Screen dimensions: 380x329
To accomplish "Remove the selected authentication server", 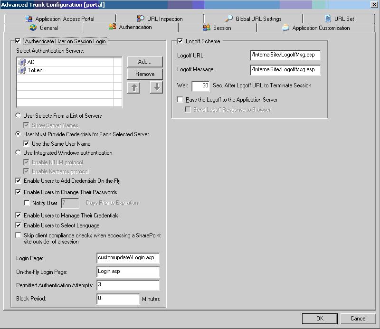I will (144, 74).
